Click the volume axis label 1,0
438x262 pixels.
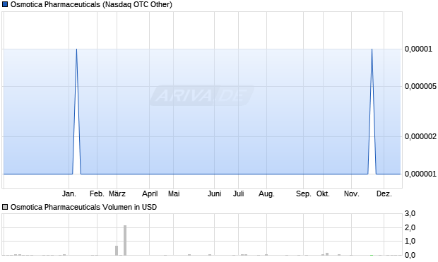pos(410,241)
